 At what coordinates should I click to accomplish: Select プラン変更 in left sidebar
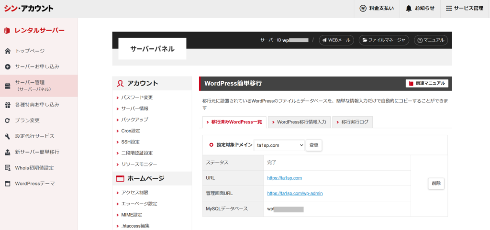point(34,120)
